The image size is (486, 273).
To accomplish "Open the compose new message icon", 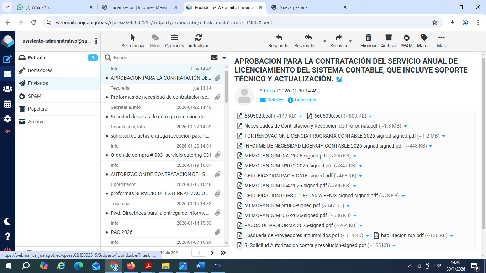I will tap(7, 59).
